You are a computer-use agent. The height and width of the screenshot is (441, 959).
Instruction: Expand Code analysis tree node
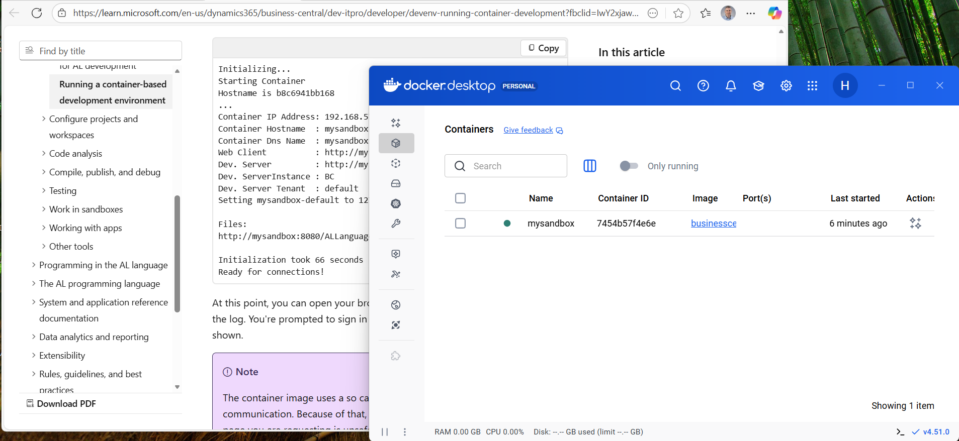pyautogui.click(x=44, y=153)
